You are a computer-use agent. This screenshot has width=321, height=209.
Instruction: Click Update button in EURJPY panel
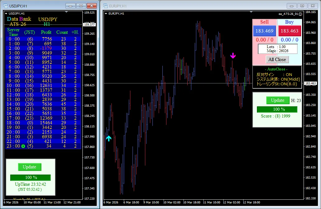(x=277, y=100)
